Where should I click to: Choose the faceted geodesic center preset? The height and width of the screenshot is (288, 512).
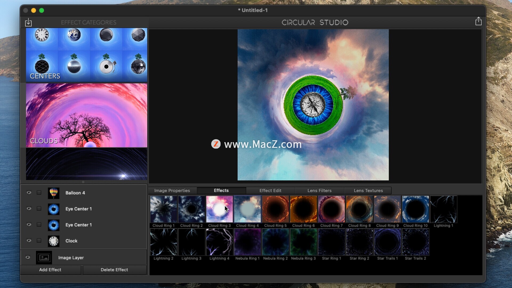tap(138, 35)
